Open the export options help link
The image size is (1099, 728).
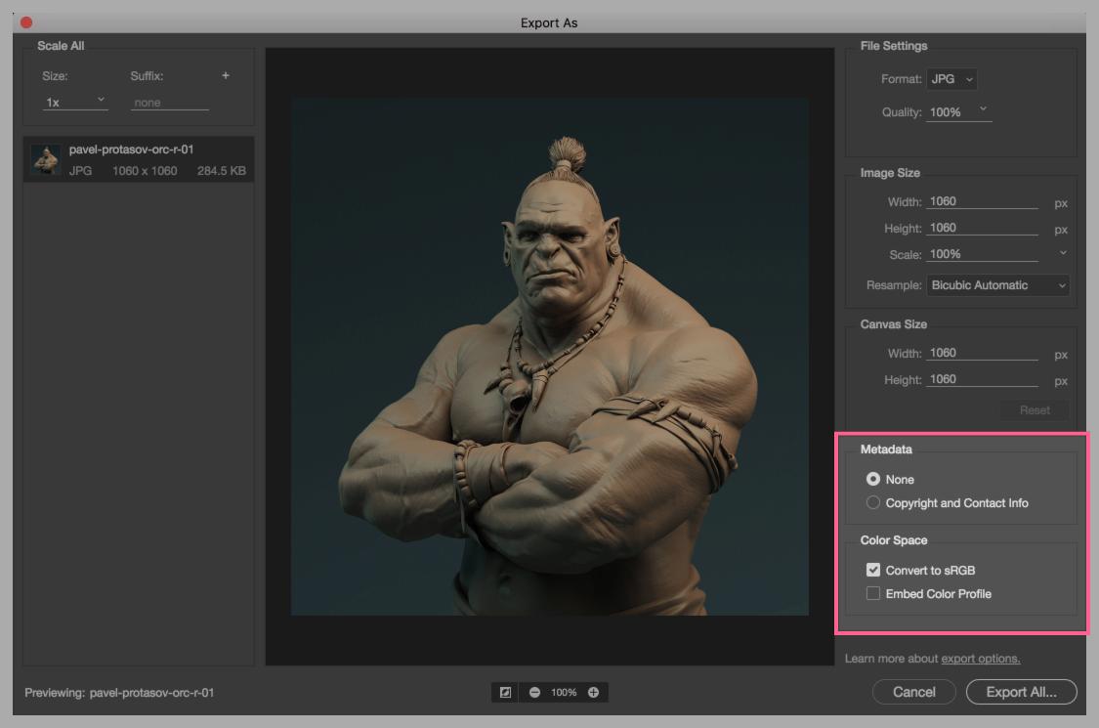click(x=980, y=659)
